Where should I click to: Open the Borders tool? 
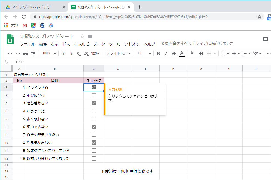pos(201,53)
